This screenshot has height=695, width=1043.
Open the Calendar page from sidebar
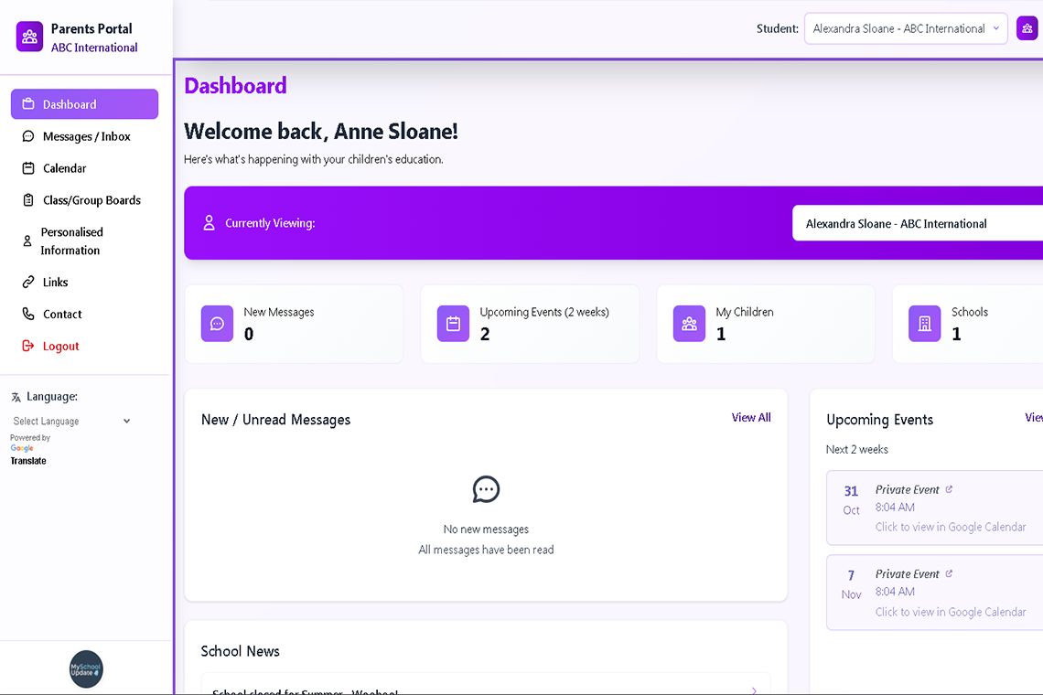click(64, 168)
